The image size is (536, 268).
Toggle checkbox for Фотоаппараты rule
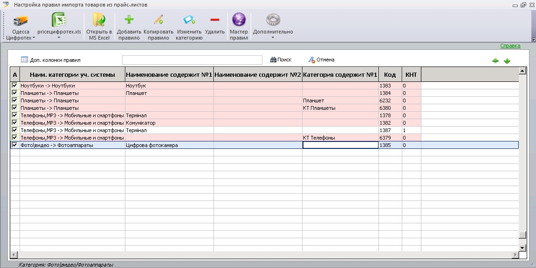point(14,145)
